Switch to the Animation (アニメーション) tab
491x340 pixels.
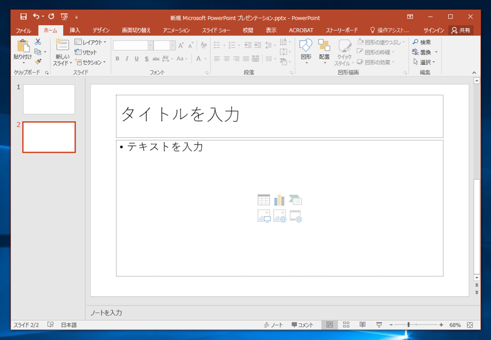[x=176, y=30]
